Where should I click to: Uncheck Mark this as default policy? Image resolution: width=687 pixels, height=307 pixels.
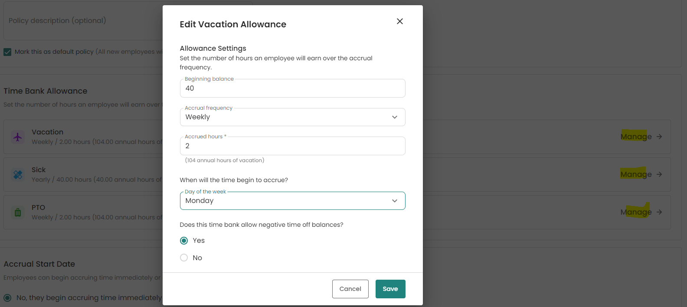tap(7, 52)
